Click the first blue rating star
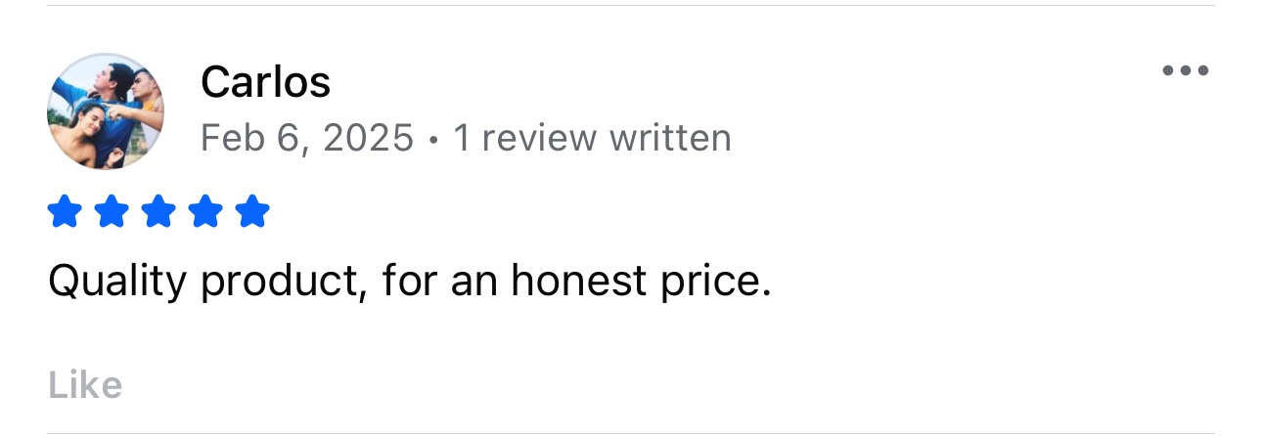The width and height of the screenshot is (1262, 437). click(x=64, y=211)
